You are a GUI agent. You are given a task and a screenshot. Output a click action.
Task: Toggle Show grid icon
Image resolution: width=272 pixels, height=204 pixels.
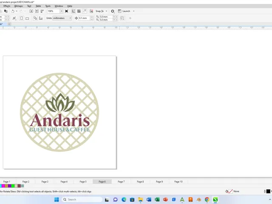point(79,11)
